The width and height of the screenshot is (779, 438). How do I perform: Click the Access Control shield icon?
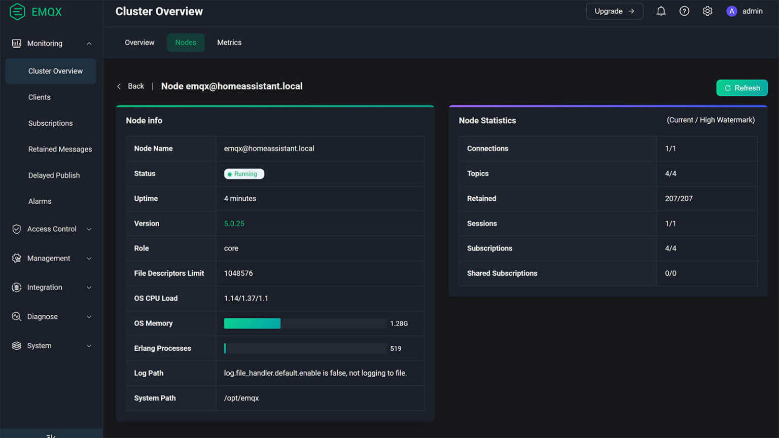pos(17,229)
